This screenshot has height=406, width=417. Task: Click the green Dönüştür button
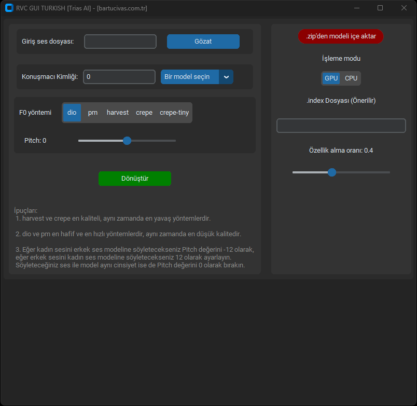[135, 179]
